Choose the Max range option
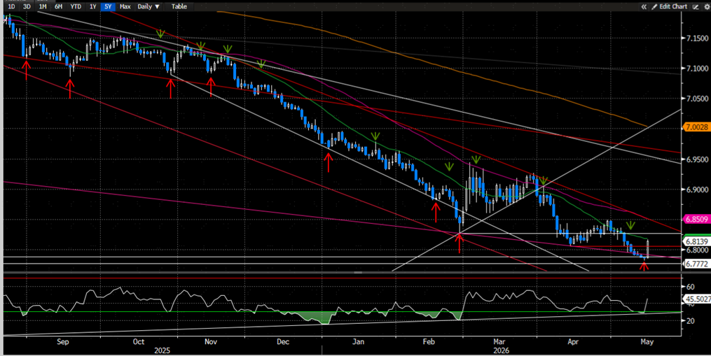711x356 pixels. 125,6
